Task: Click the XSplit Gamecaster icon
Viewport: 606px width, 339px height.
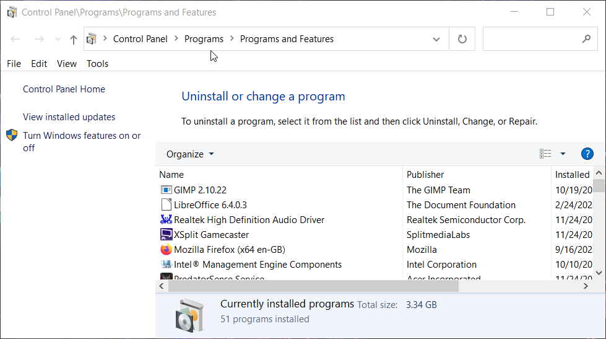Action: [166, 235]
